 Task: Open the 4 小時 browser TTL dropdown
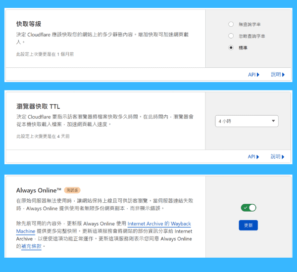tap(247, 121)
